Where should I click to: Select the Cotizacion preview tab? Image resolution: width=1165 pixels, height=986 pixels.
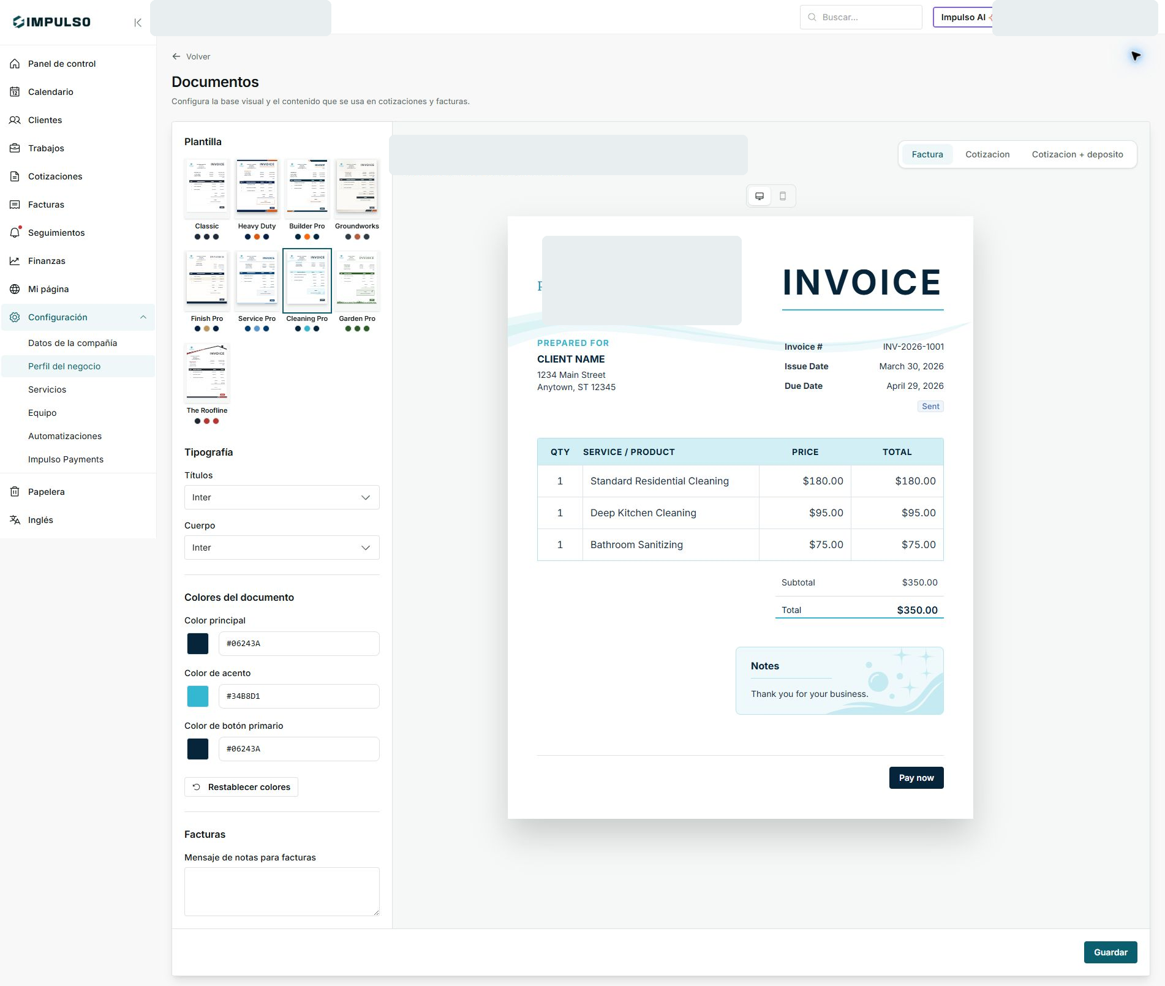987,154
